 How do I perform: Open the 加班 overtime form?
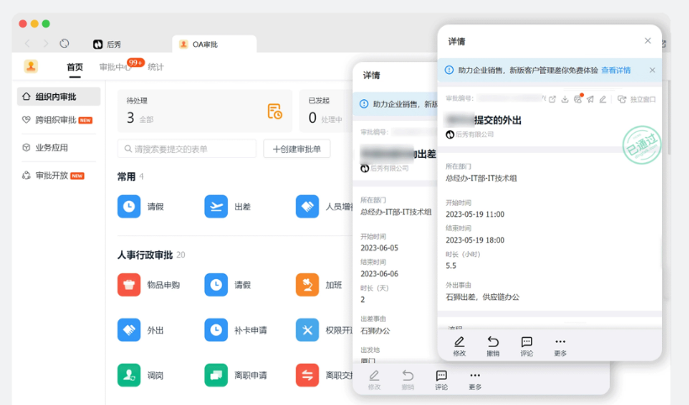(x=308, y=285)
